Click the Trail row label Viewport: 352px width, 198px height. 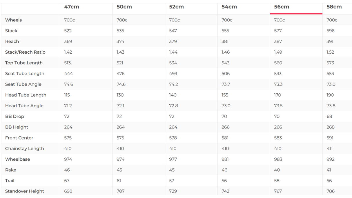10,181
